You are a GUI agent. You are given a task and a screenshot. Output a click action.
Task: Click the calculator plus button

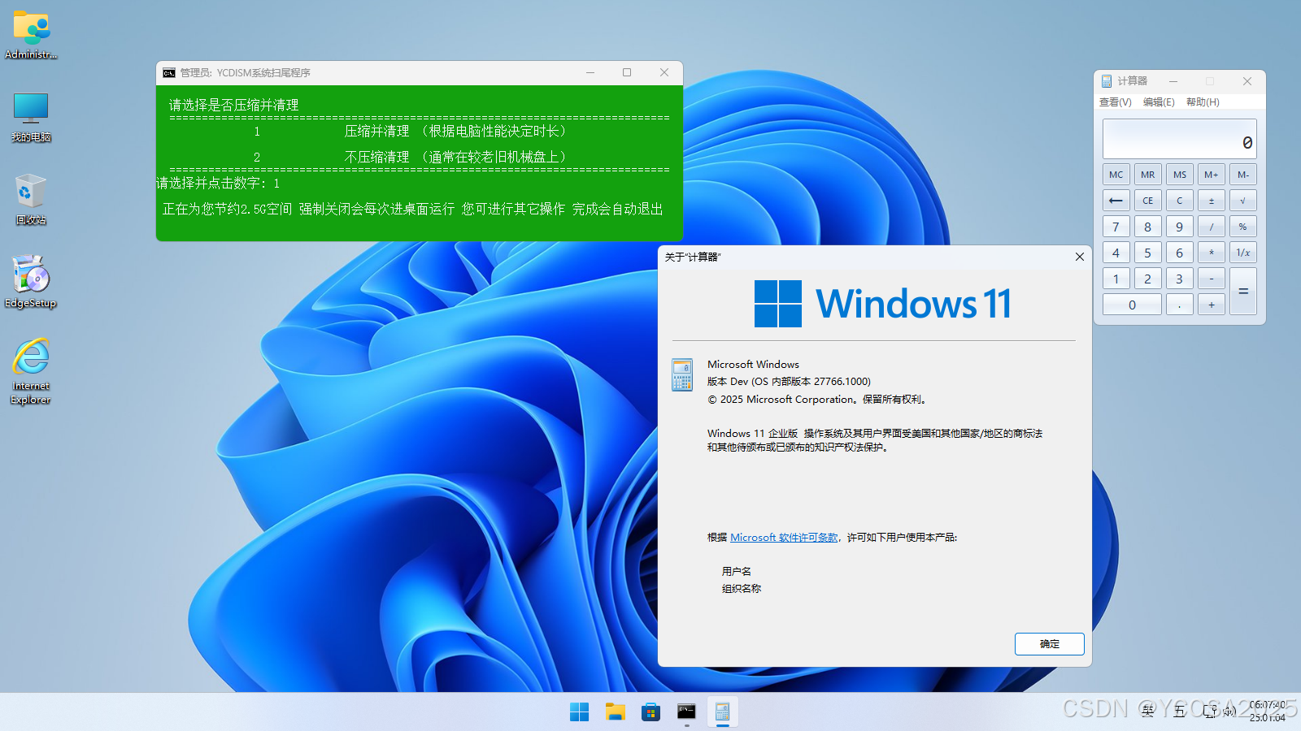coord(1211,305)
